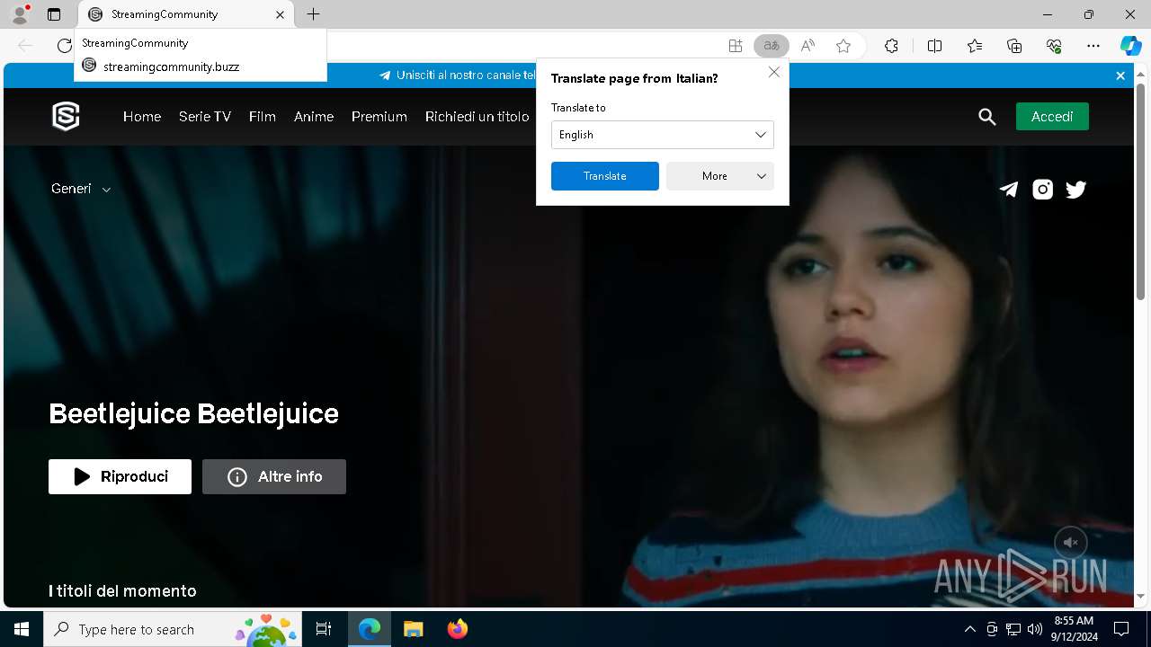1151x647 pixels.
Task: Open the Favorites list icon
Action: (x=975, y=46)
